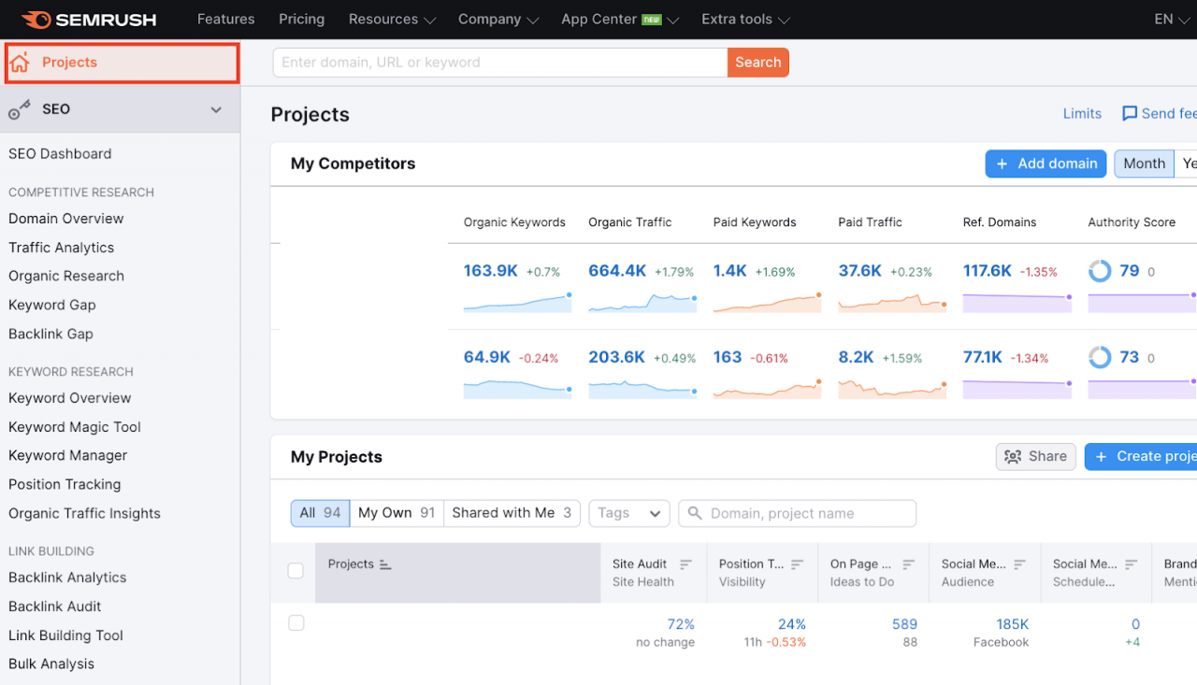The image size is (1197, 685).
Task: Open Backlink Gap tool
Action: [51, 335]
